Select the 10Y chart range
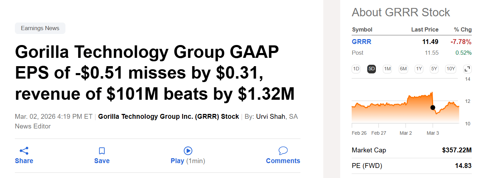The width and height of the screenshot is (478, 178). 451,69
